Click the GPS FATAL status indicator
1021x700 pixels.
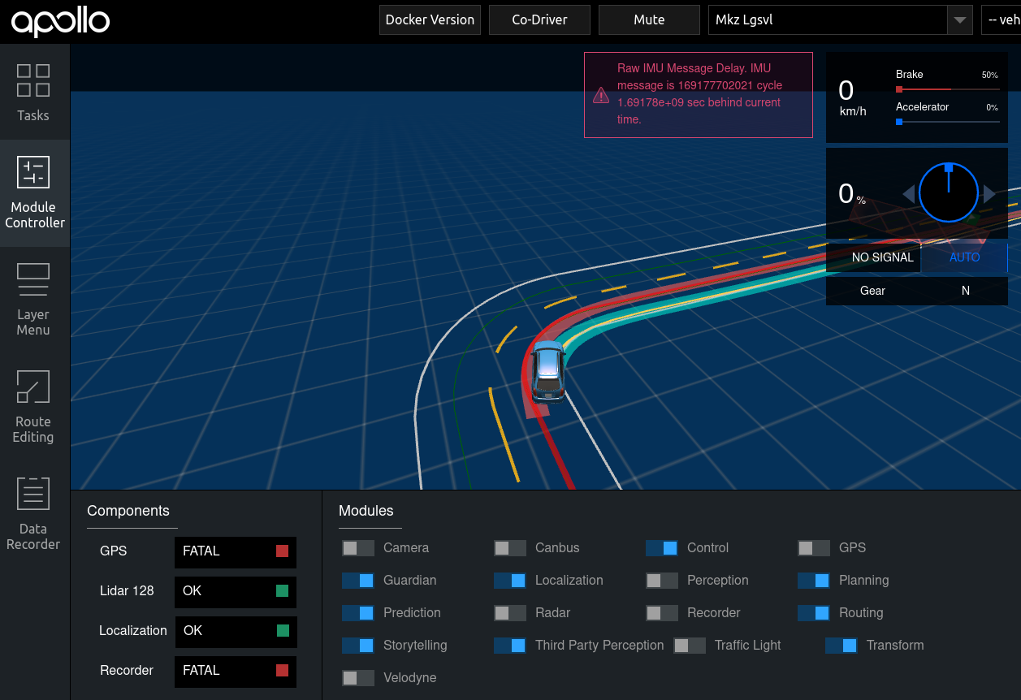point(235,551)
